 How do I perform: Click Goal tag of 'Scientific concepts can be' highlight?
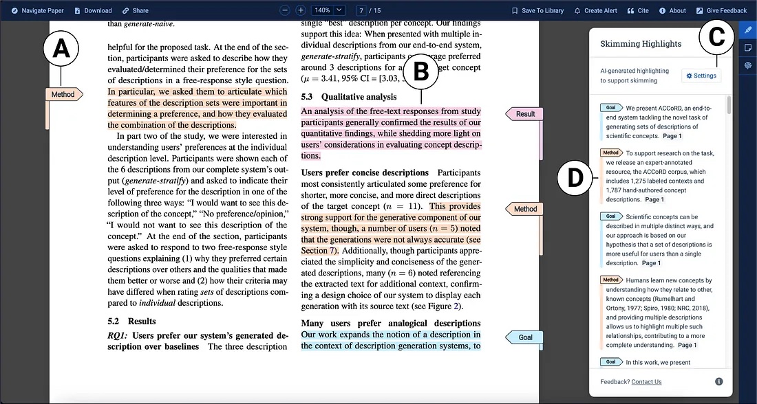[x=612, y=216]
